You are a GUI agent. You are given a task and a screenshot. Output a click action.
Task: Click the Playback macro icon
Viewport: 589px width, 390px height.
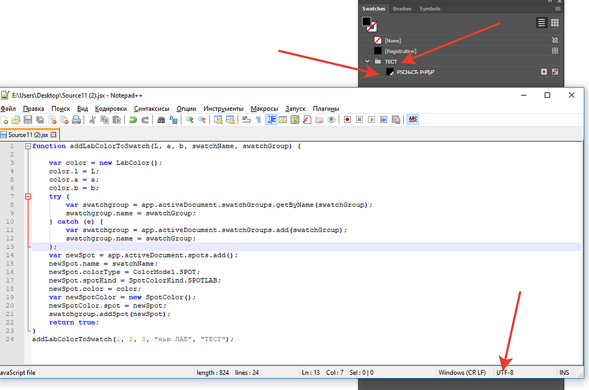[x=372, y=119]
